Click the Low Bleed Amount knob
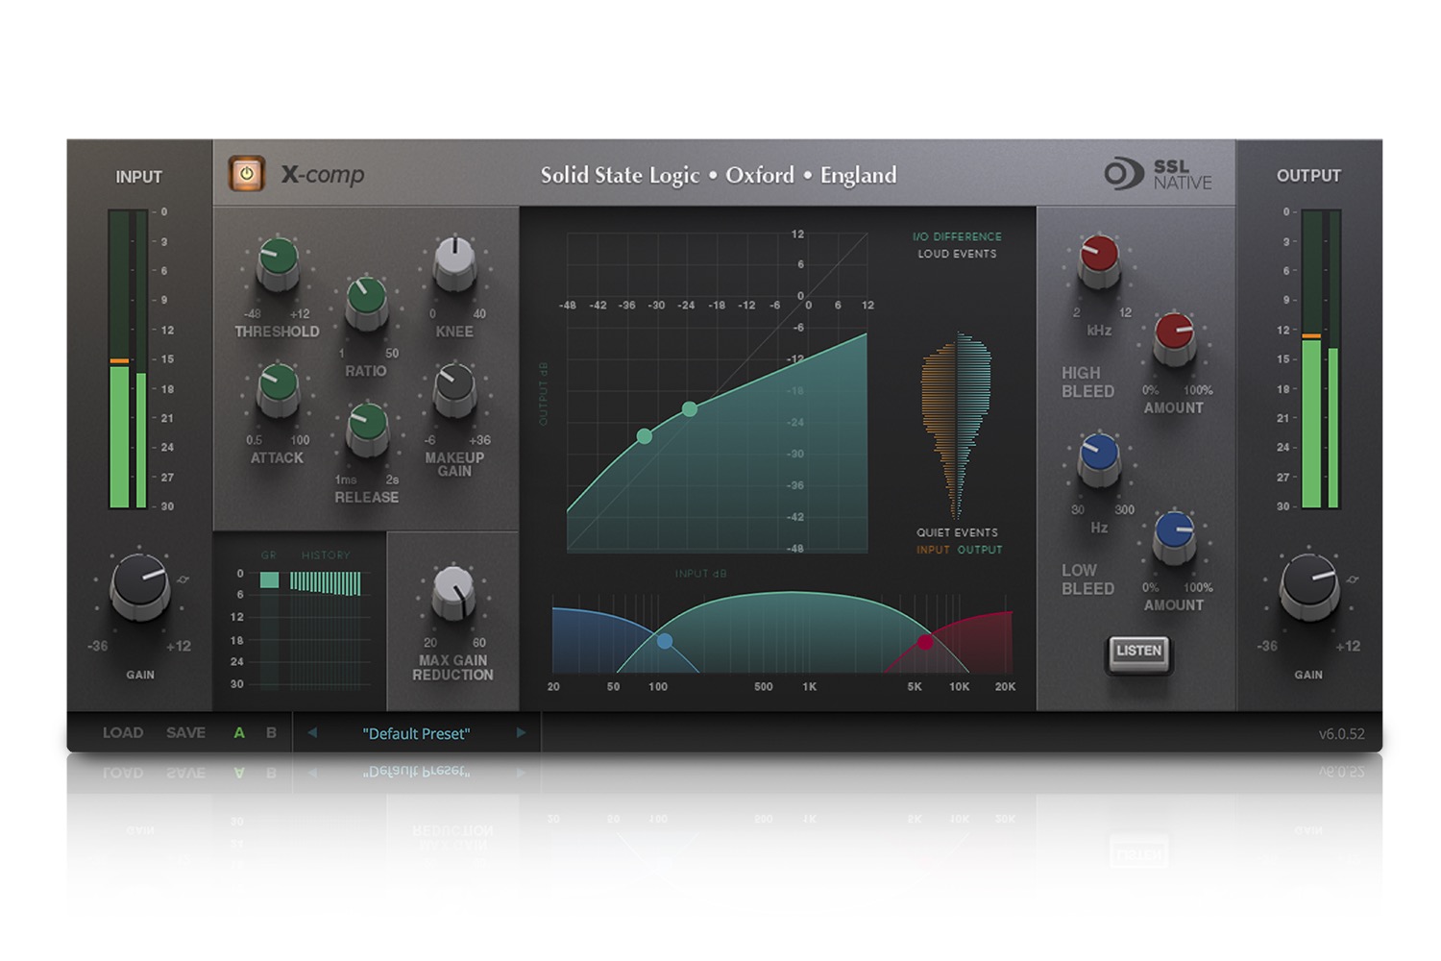Viewport: 1441px width, 961px height. [x=1174, y=535]
